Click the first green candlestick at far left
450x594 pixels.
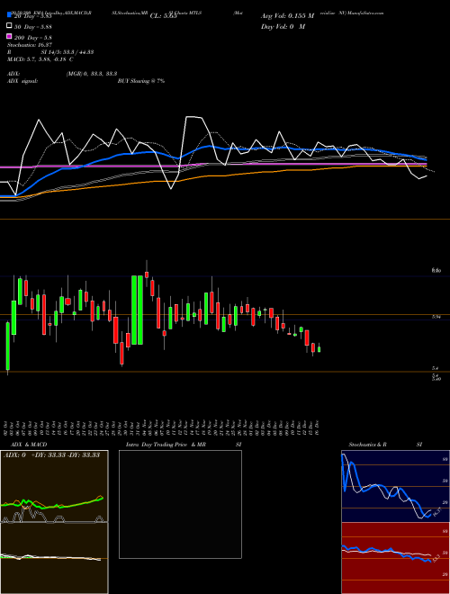tap(7, 346)
